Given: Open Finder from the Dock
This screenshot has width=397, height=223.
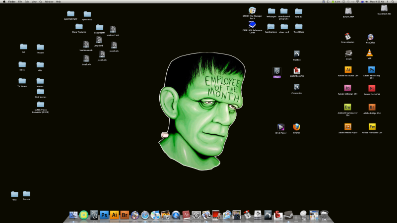Looking at the screenshot, I should click(x=73, y=215).
